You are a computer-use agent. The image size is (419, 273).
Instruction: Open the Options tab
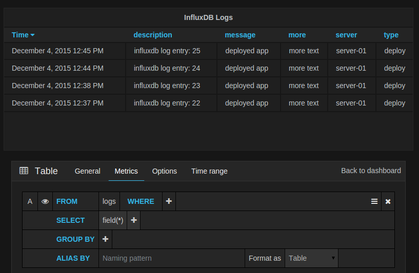click(x=164, y=171)
